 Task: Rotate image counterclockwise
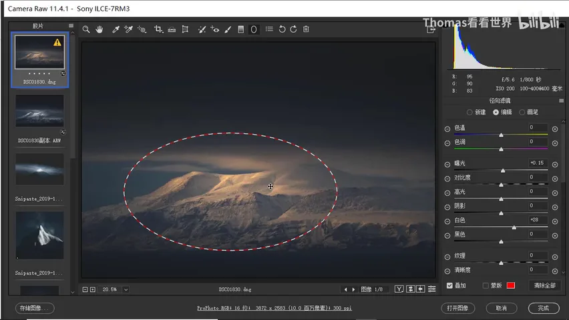tap(282, 29)
